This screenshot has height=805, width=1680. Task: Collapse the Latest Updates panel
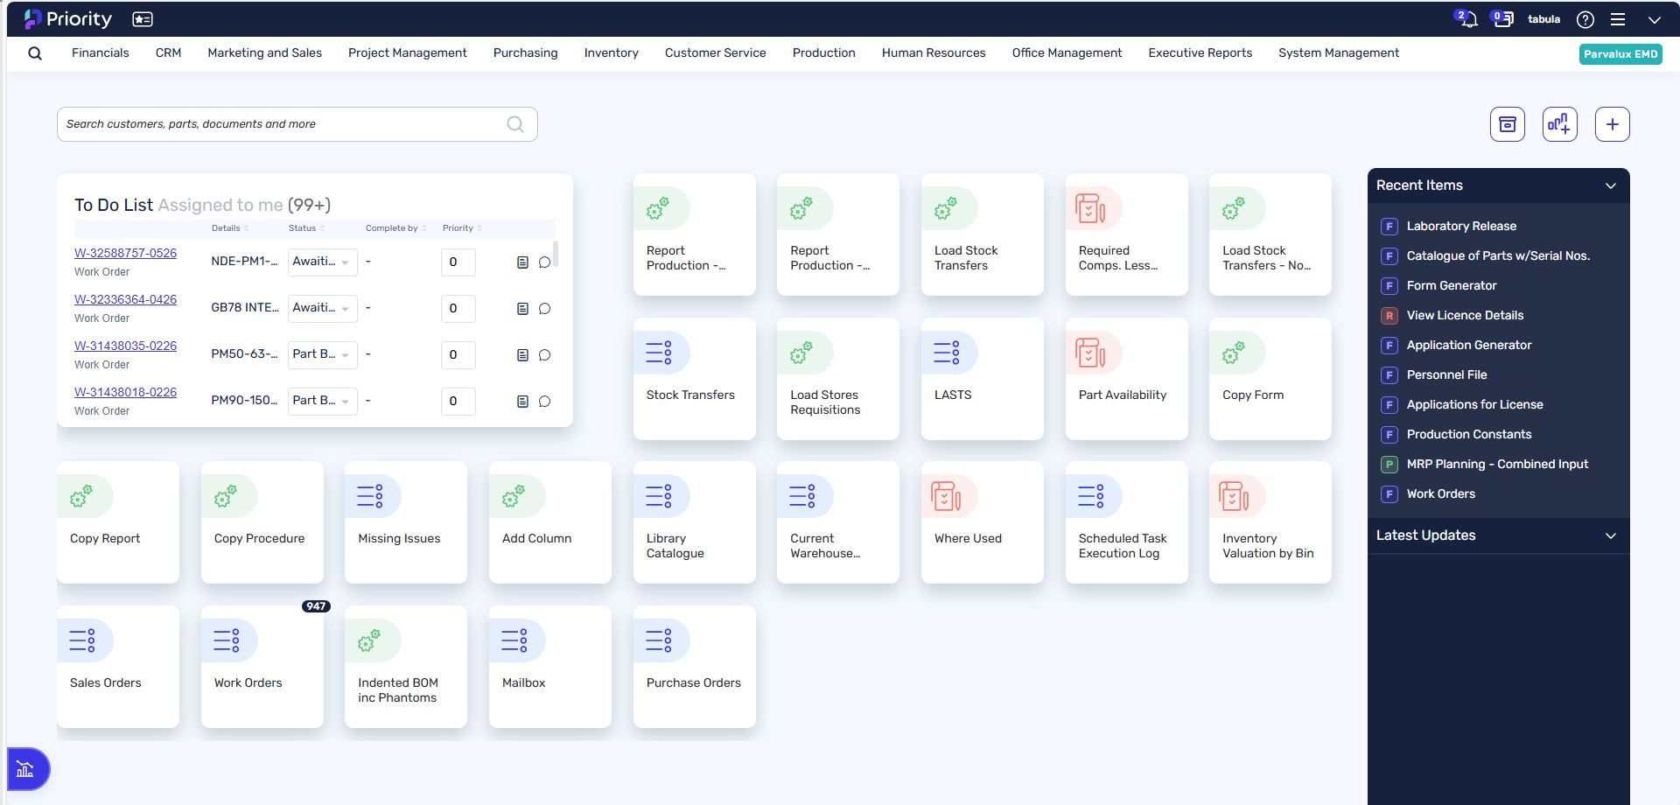(x=1611, y=535)
